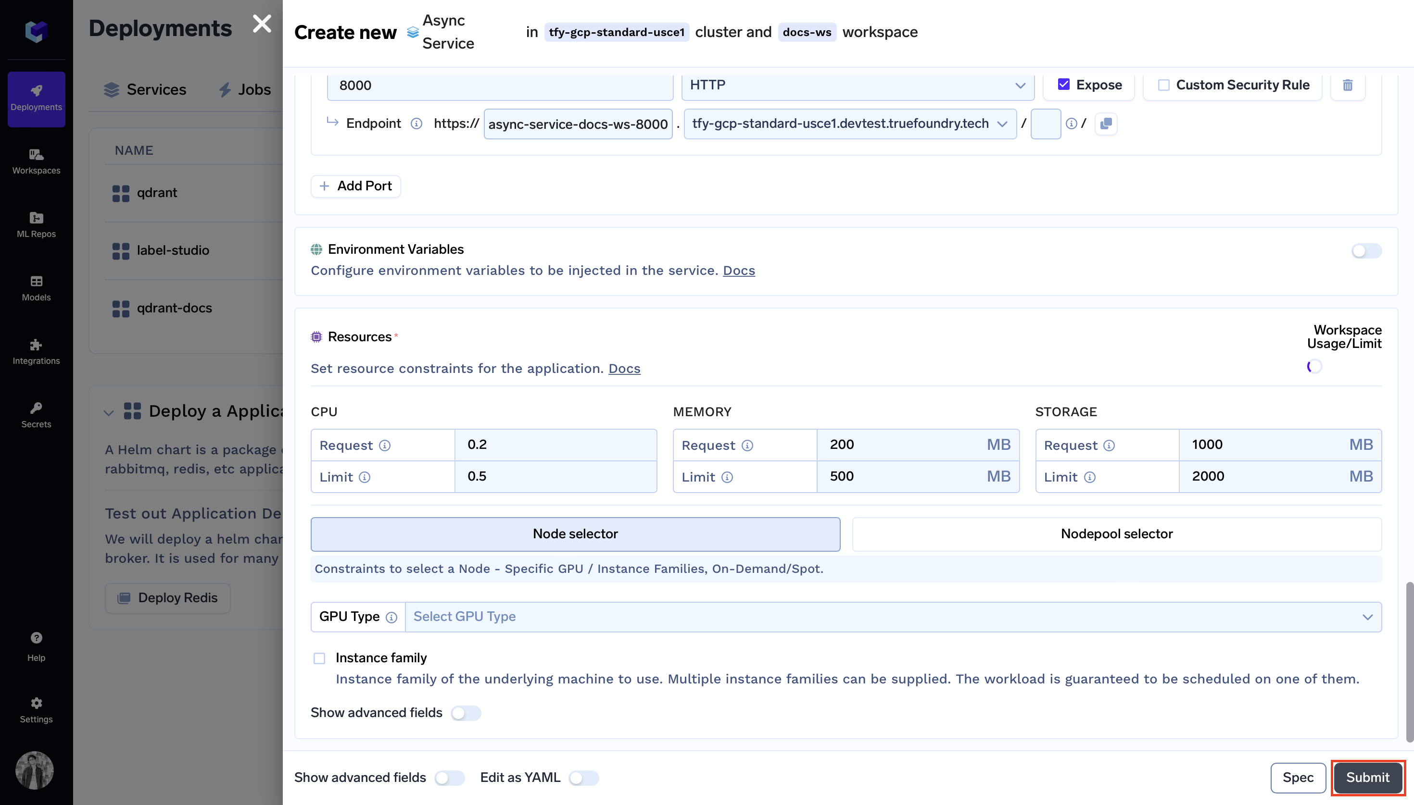Open the HTTP protocol dropdown
Screen dimensions: 1414x805
coord(858,85)
